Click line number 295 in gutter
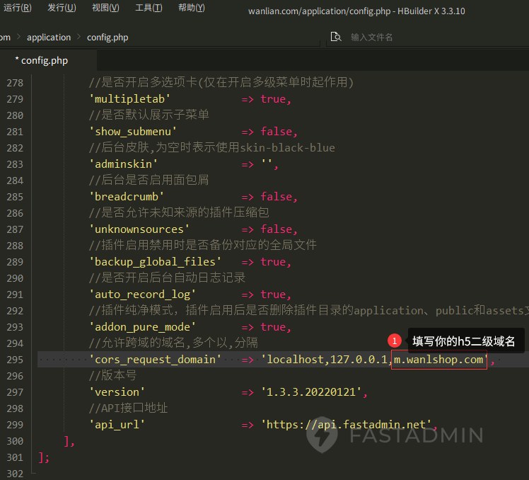Image resolution: width=529 pixels, height=480 pixels. tap(15, 360)
